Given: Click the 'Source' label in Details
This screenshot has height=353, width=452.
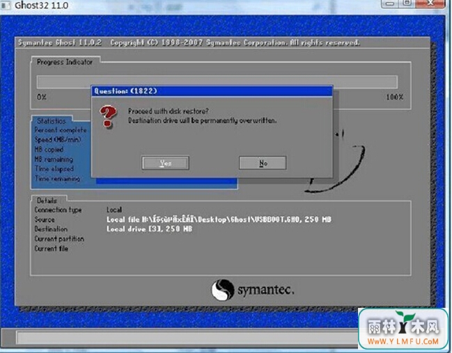Looking at the screenshot, I should coord(45,220).
